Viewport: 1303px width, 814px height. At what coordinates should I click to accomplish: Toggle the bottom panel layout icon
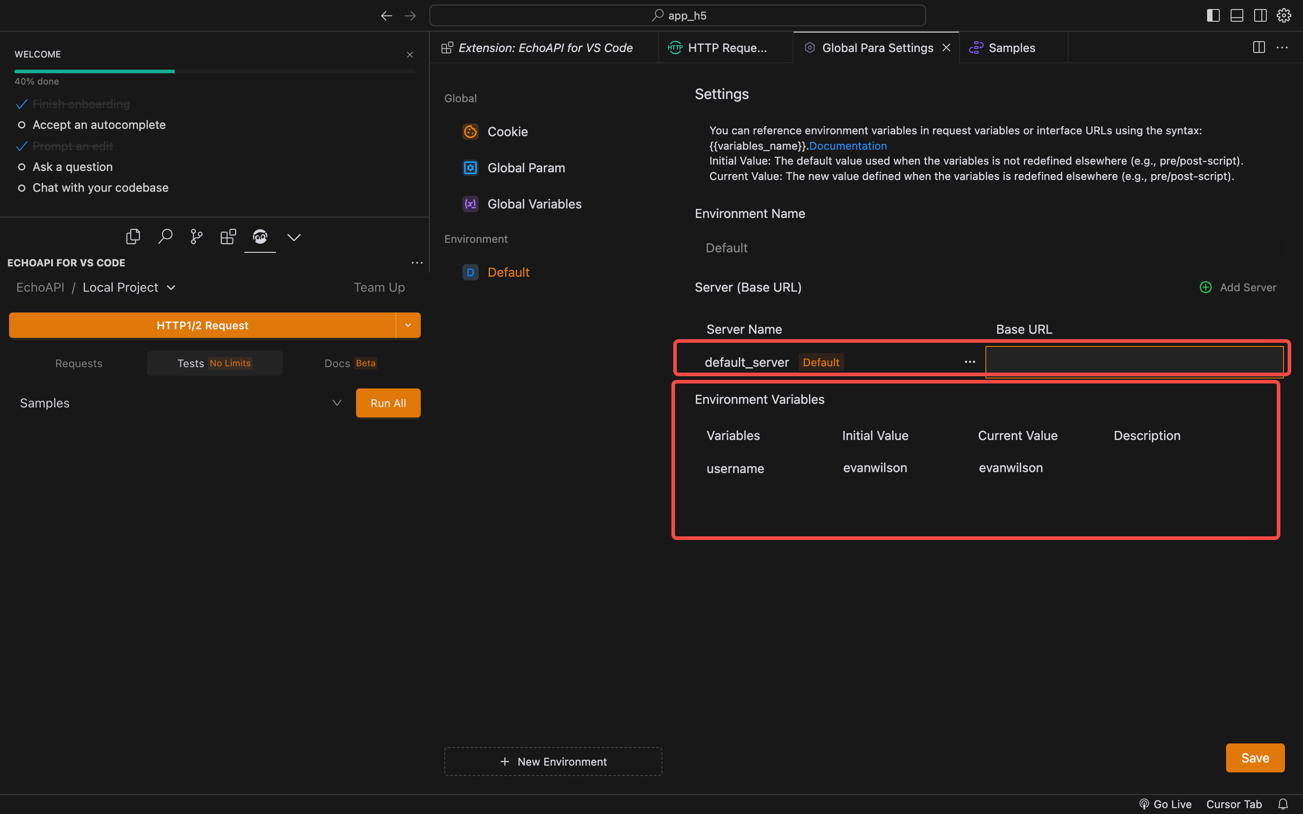click(x=1237, y=16)
